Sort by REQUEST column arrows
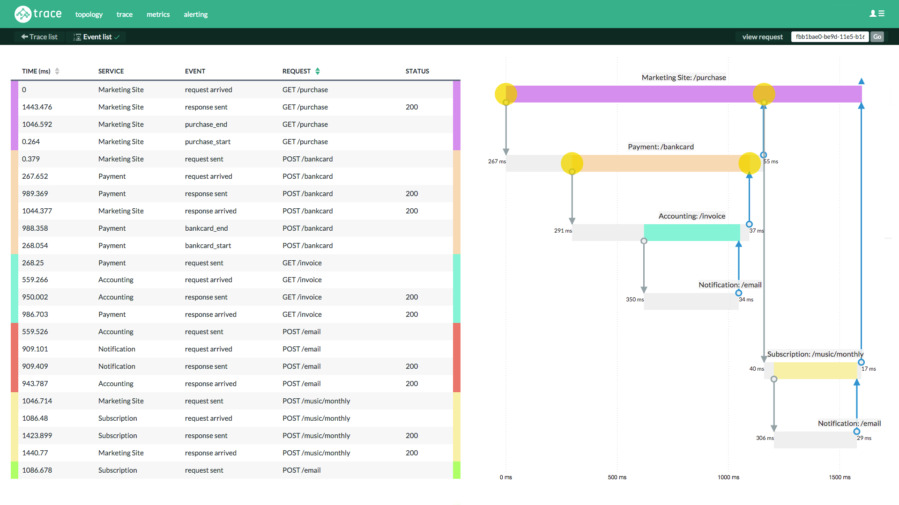The width and height of the screenshot is (899, 505). click(318, 71)
